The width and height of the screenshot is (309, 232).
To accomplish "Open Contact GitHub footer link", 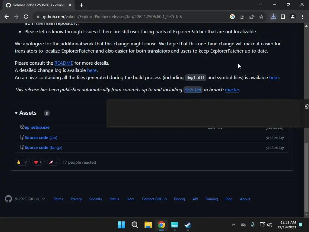I will [x=154, y=199].
